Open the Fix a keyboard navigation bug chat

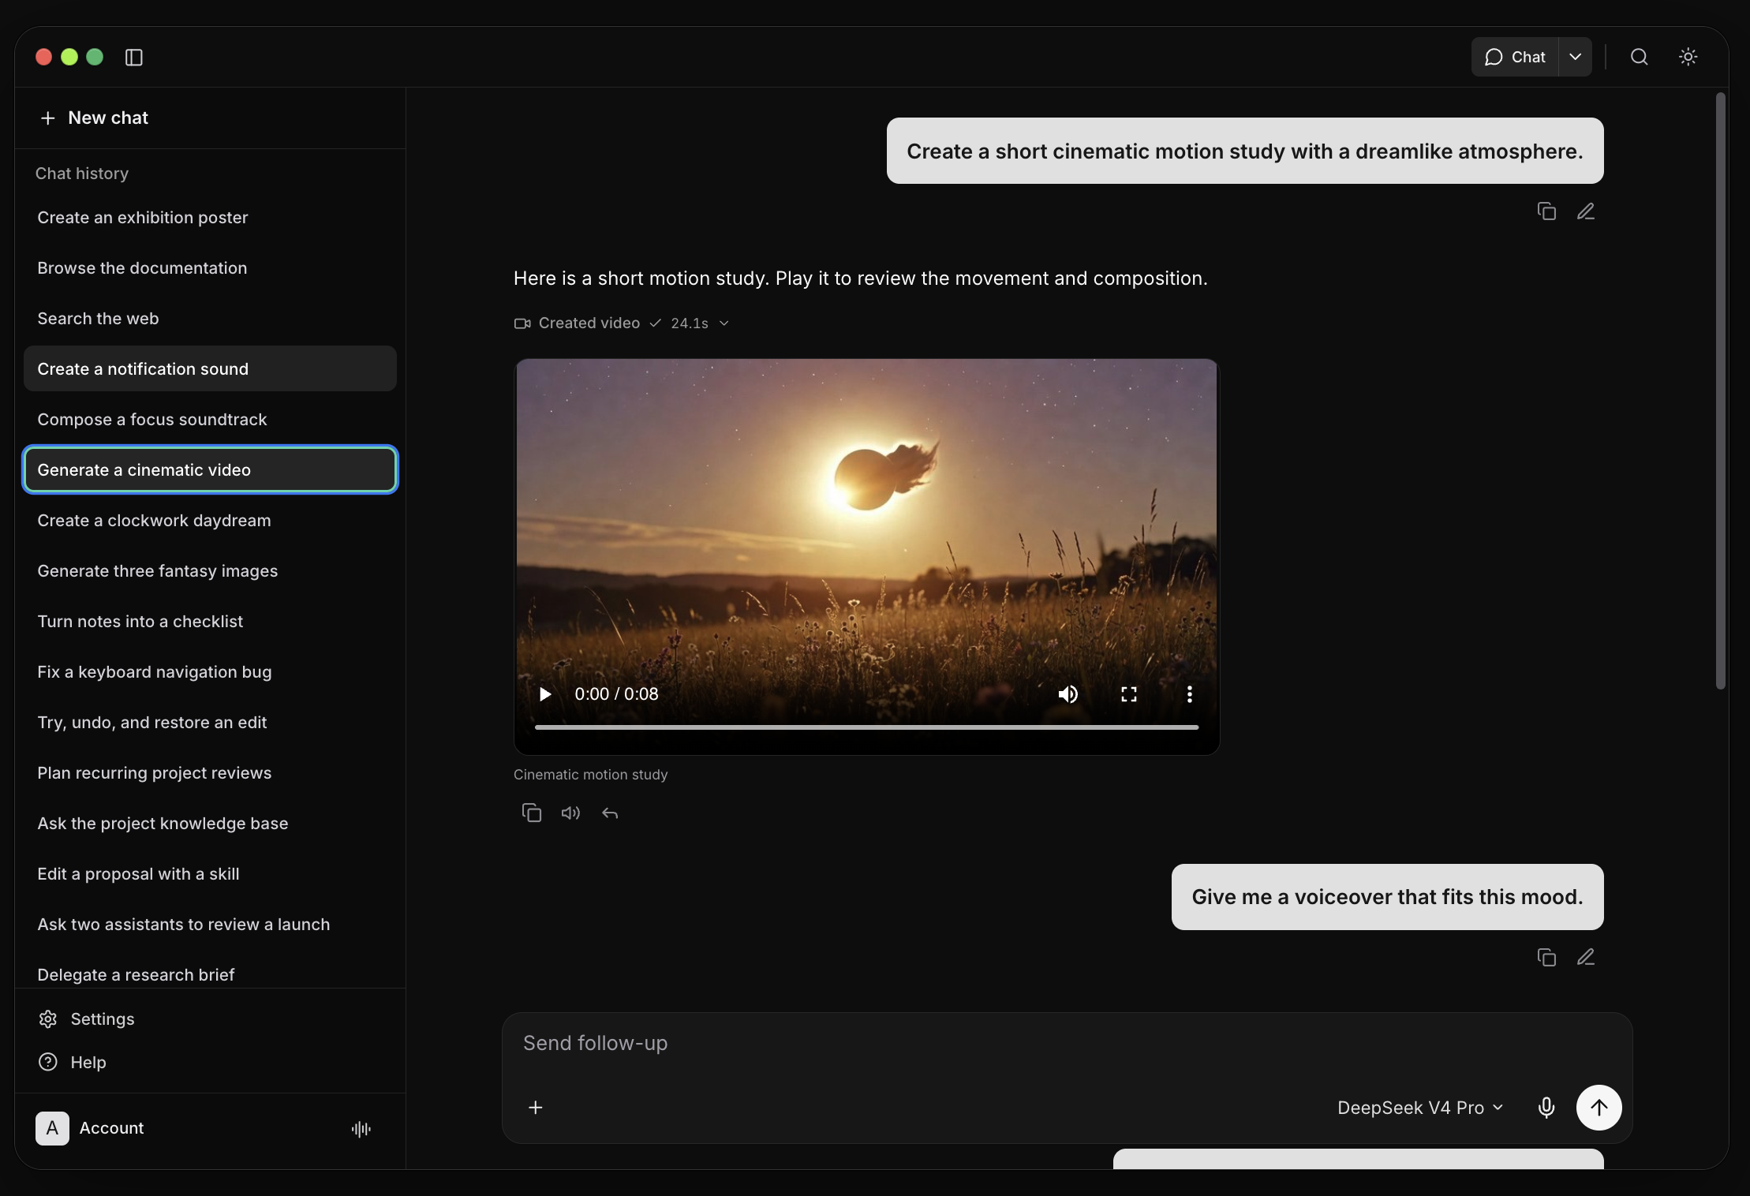(210, 672)
